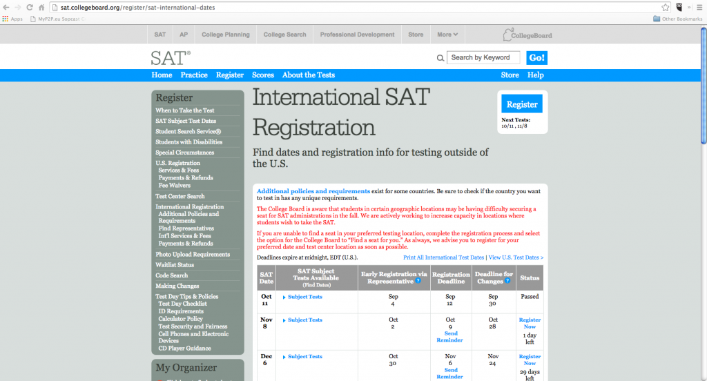Open Find Representatives sidebar link

click(x=186, y=228)
